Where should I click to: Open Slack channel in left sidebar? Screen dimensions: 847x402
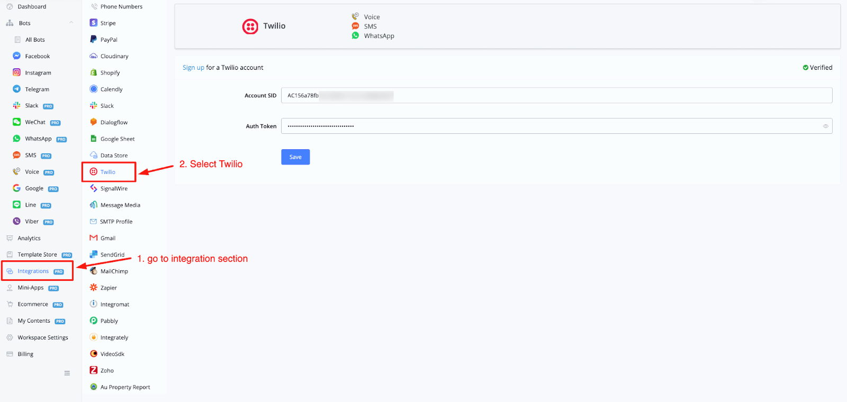(32, 105)
